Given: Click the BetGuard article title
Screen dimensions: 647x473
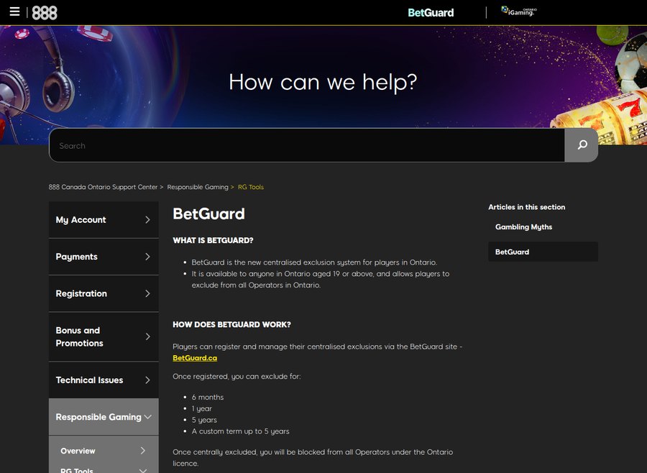Looking at the screenshot, I should [208, 213].
